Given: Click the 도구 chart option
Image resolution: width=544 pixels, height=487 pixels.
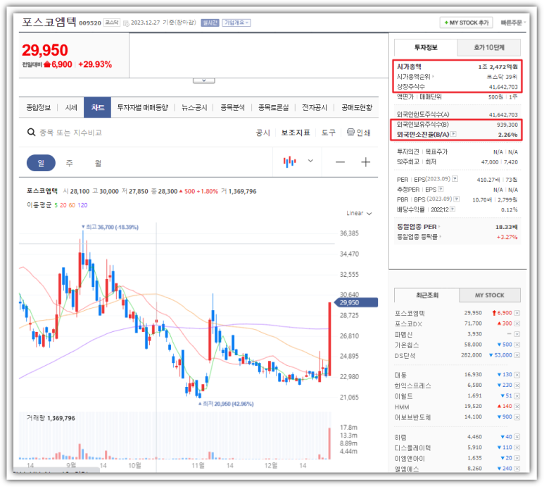Looking at the screenshot, I should (328, 132).
